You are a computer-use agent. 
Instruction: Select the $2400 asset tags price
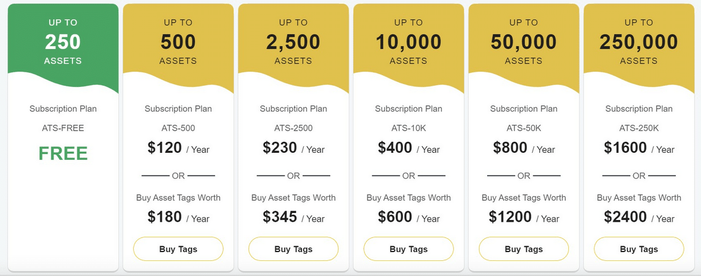coord(639,218)
